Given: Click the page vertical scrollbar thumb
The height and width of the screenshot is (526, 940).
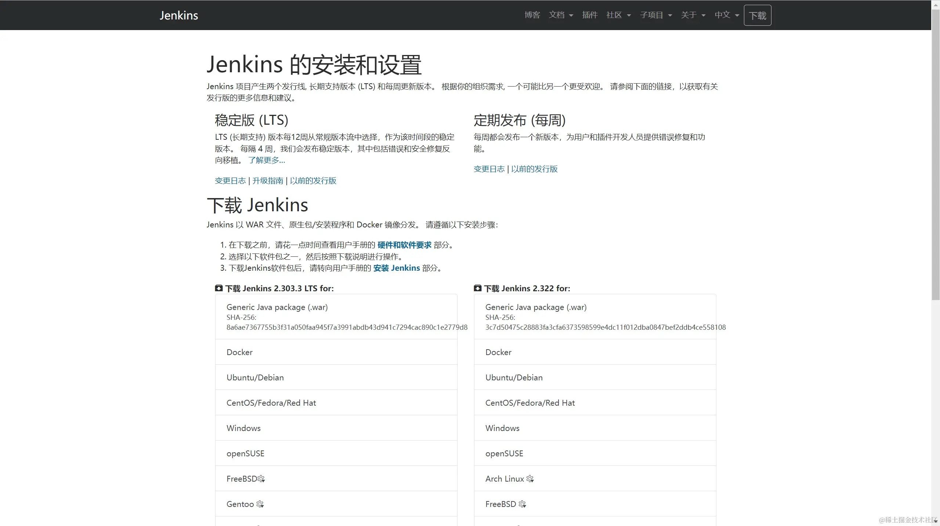Looking at the screenshot, I should 935,154.
